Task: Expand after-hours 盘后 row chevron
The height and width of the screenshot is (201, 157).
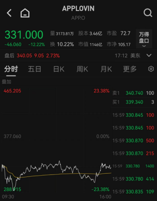Action: pyautogui.click(x=149, y=56)
